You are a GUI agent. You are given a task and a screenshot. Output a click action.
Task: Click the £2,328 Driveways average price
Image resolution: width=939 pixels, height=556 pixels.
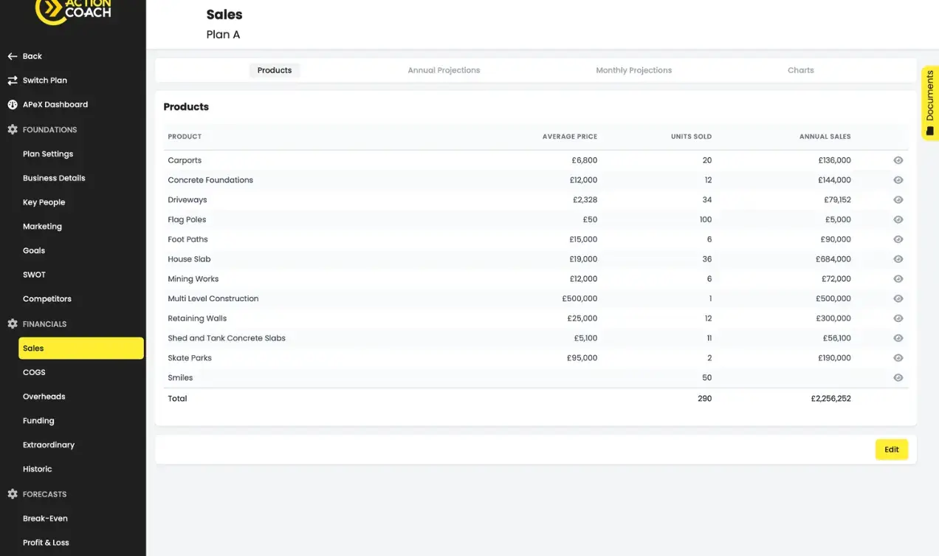[585, 200]
